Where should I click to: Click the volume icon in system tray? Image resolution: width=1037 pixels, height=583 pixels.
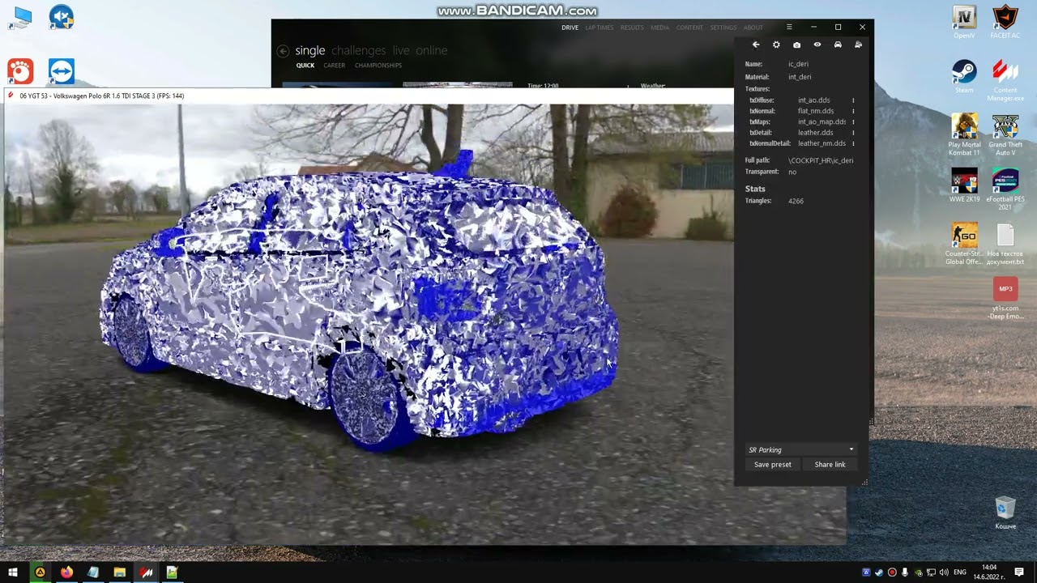tap(943, 572)
